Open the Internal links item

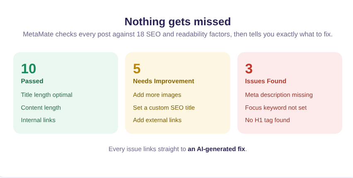click(38, 120)
